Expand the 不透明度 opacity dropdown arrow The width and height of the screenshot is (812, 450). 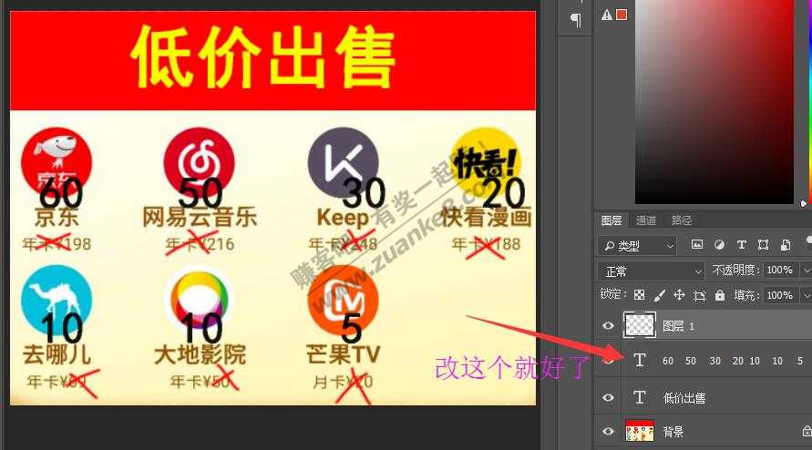click(x=806, y=271)
